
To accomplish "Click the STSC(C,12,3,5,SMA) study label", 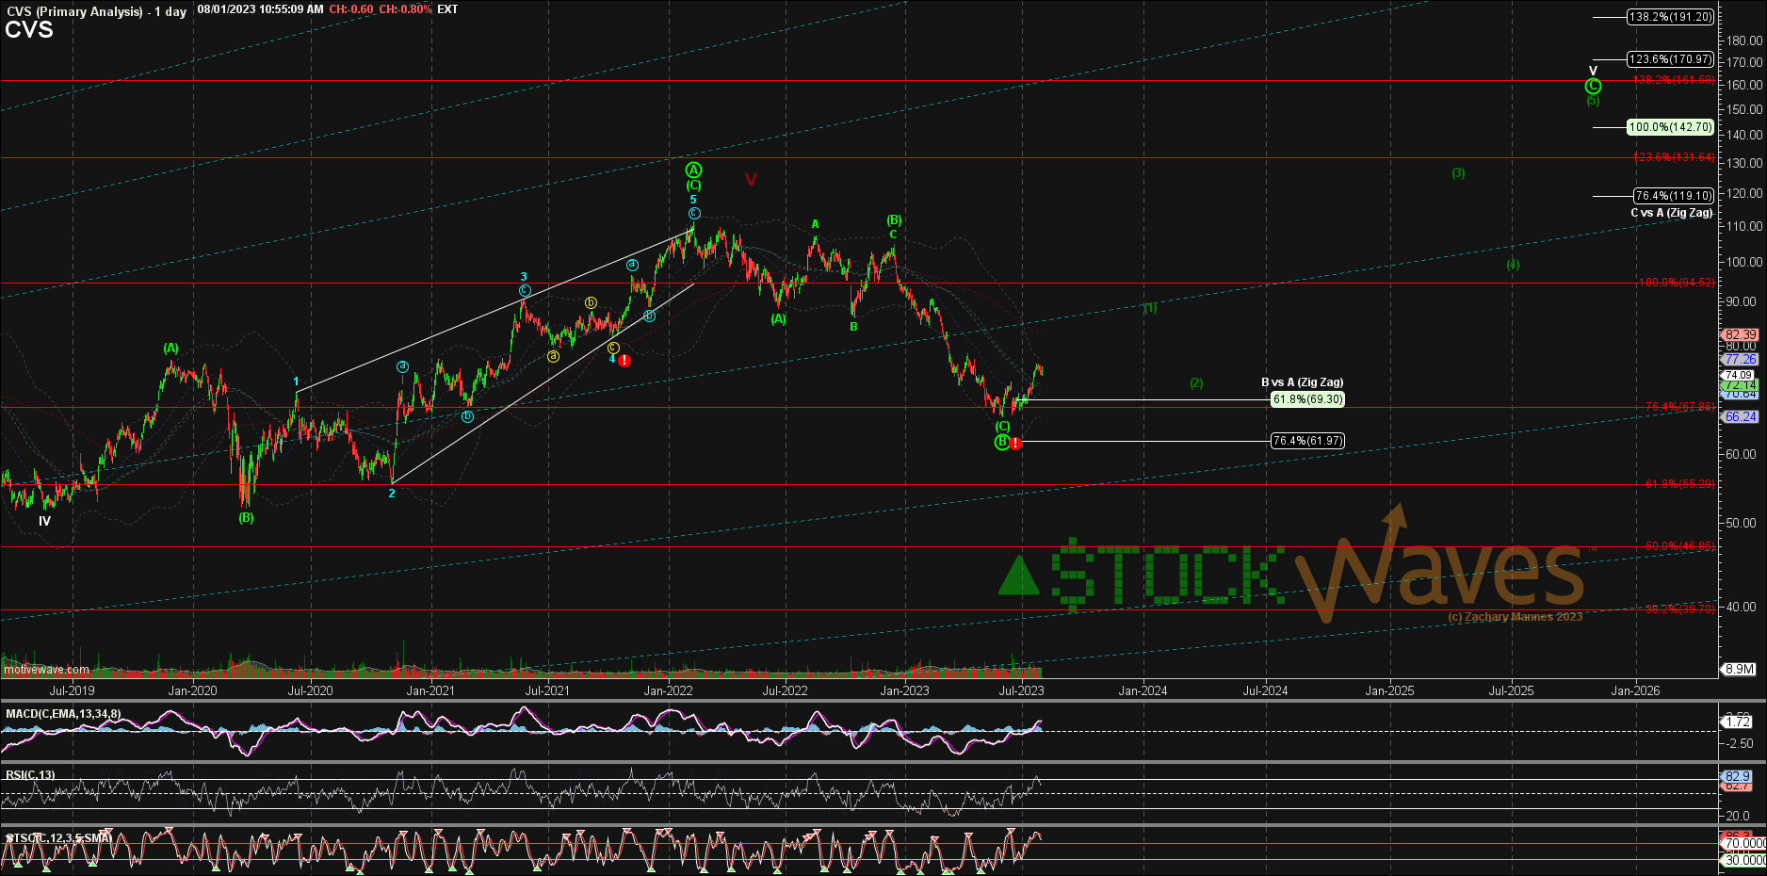I will click(x=58, y=837).
